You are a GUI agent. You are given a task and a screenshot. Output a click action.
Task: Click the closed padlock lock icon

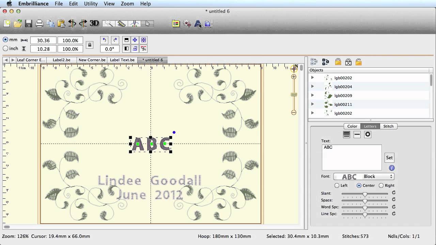click(x=338, y=62)
